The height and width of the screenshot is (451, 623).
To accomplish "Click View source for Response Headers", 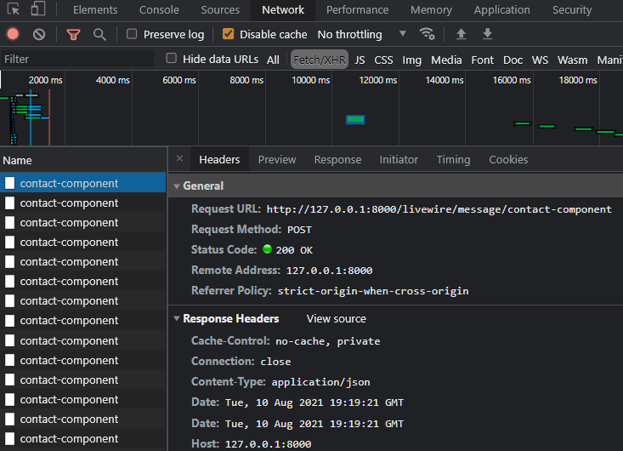I will coord(336,318).
